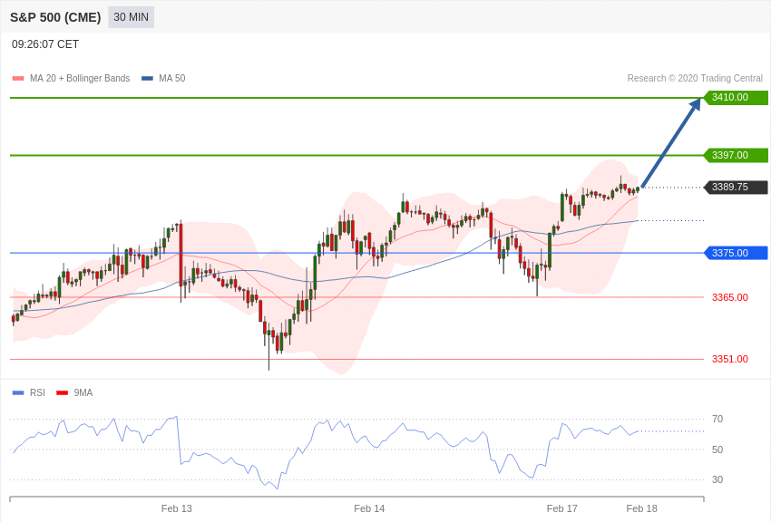
Task: Click the RSI 70 level label
Action: tap(717, 419)
